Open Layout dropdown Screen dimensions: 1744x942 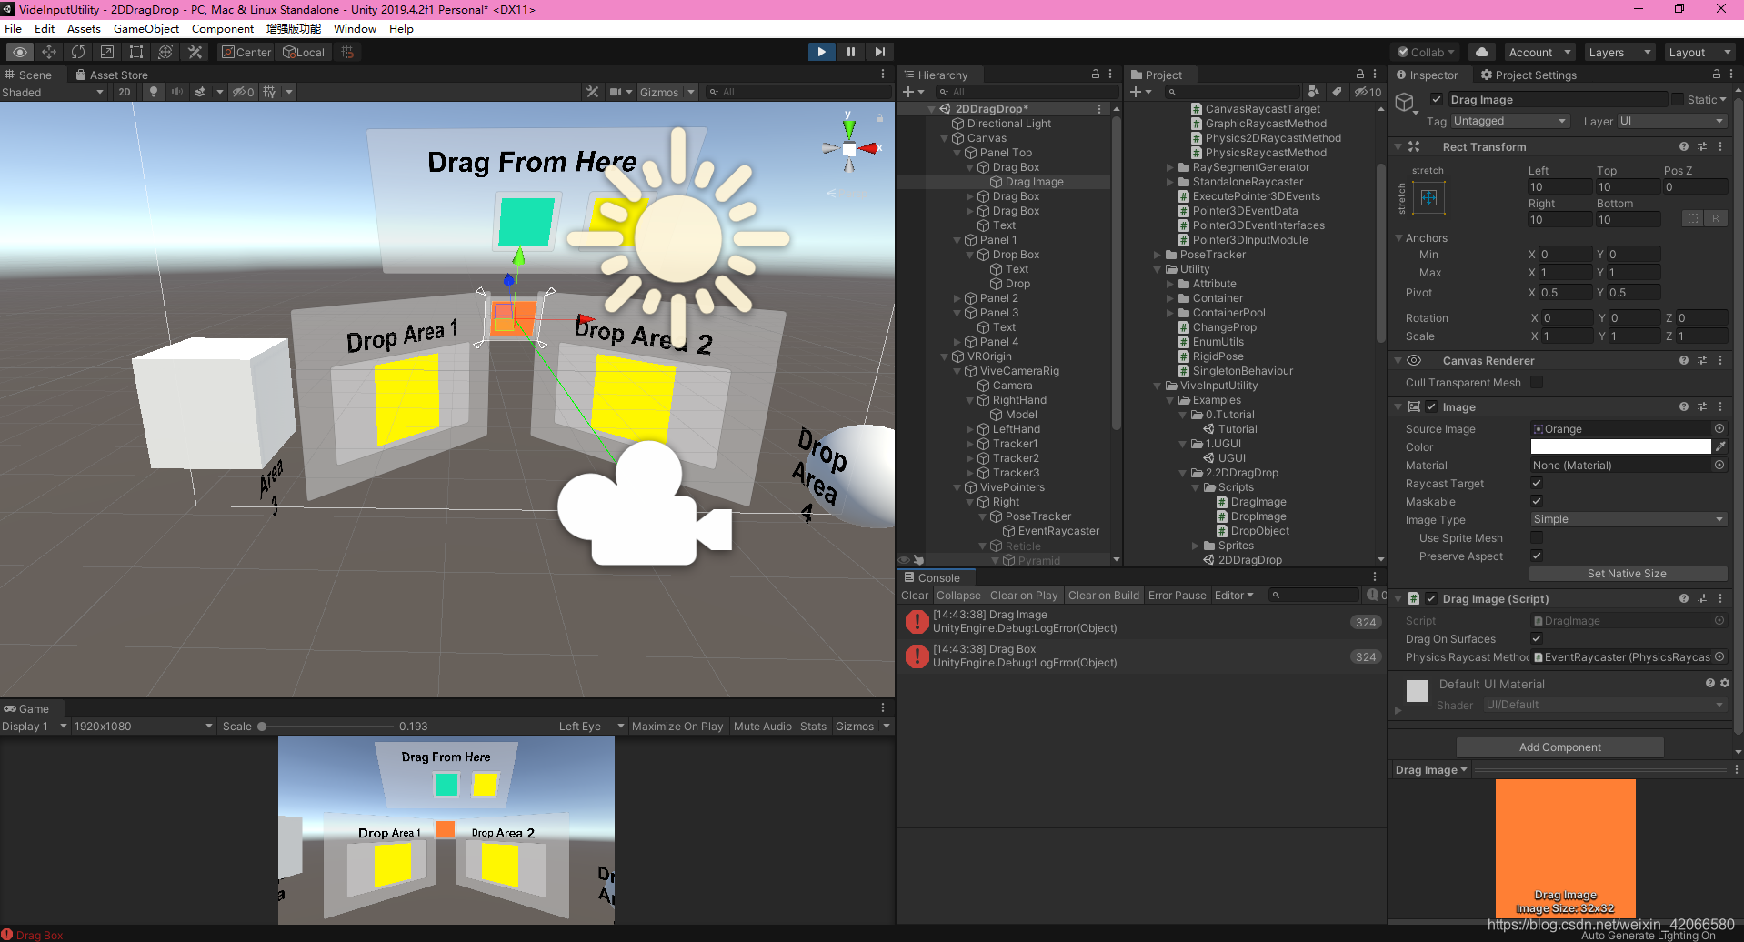click(x=1699, y=52)
